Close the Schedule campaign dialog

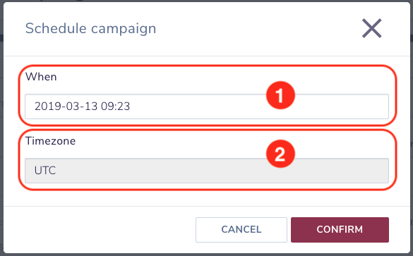click(371, 28)
